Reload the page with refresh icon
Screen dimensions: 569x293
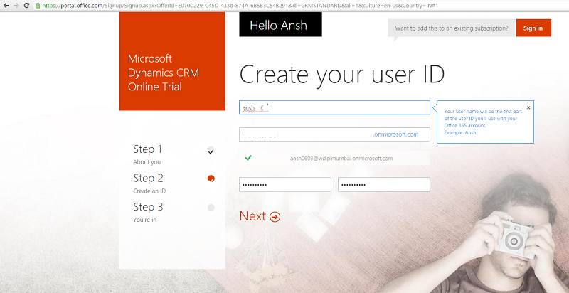[x=26, y=6]
